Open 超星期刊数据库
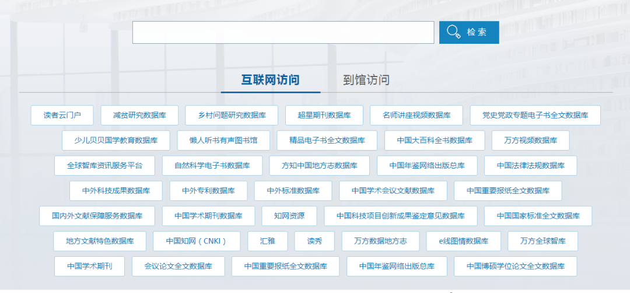 point(324,116)
